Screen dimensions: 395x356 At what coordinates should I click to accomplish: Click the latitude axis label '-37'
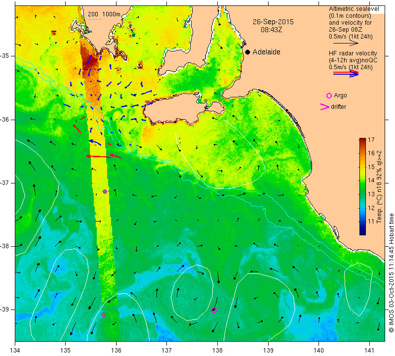point(4,182)
